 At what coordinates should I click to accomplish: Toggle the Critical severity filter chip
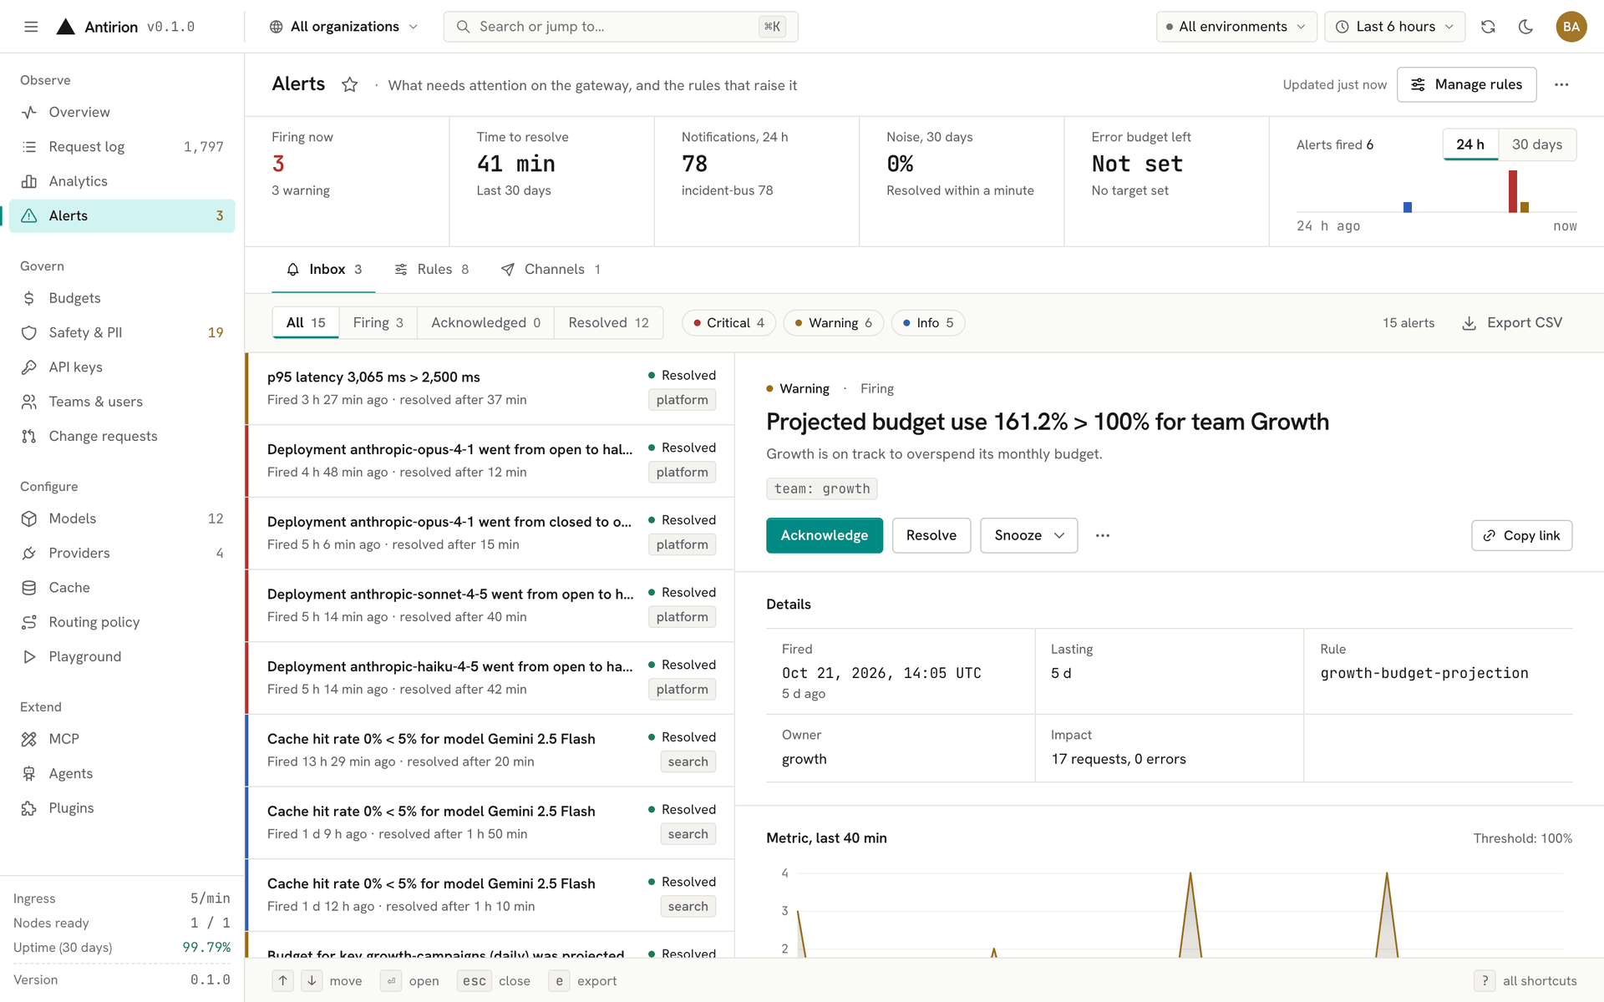click(728, 323)
